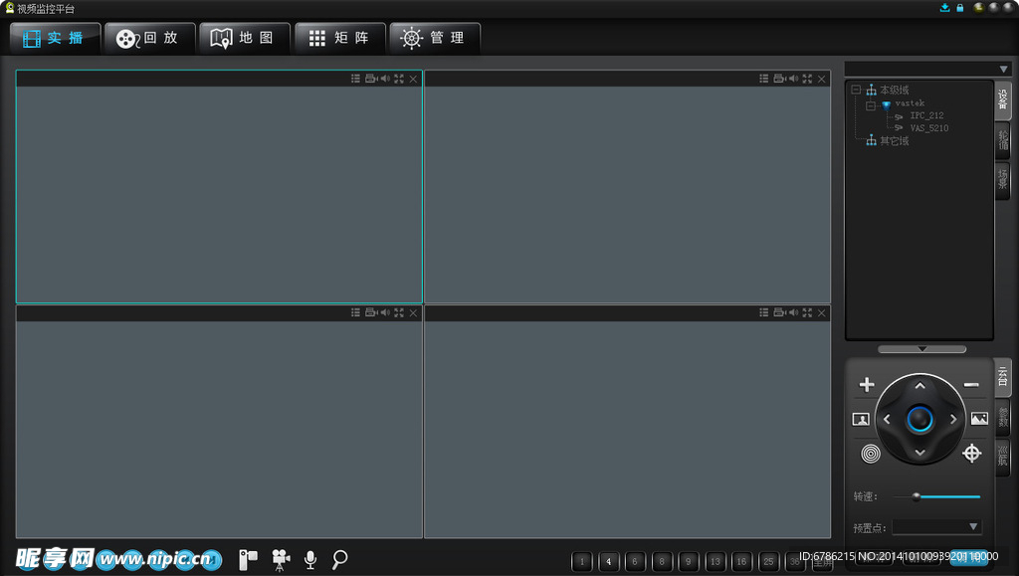Screen dimensions: 1019x576
Task: Collapse the 本级域 tree node
Action: [856, 90]
